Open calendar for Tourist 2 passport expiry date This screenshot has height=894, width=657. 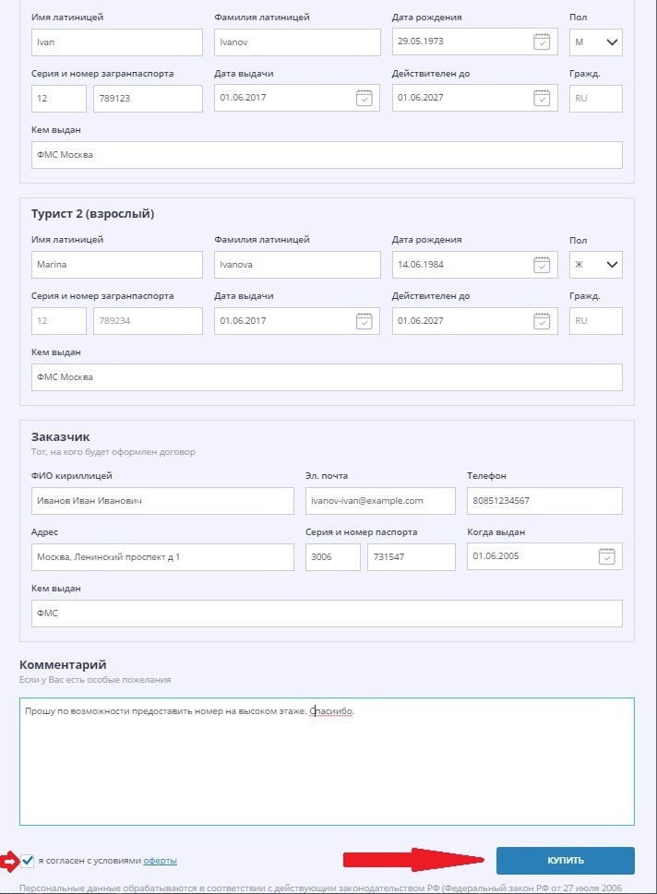pos(542,321)
